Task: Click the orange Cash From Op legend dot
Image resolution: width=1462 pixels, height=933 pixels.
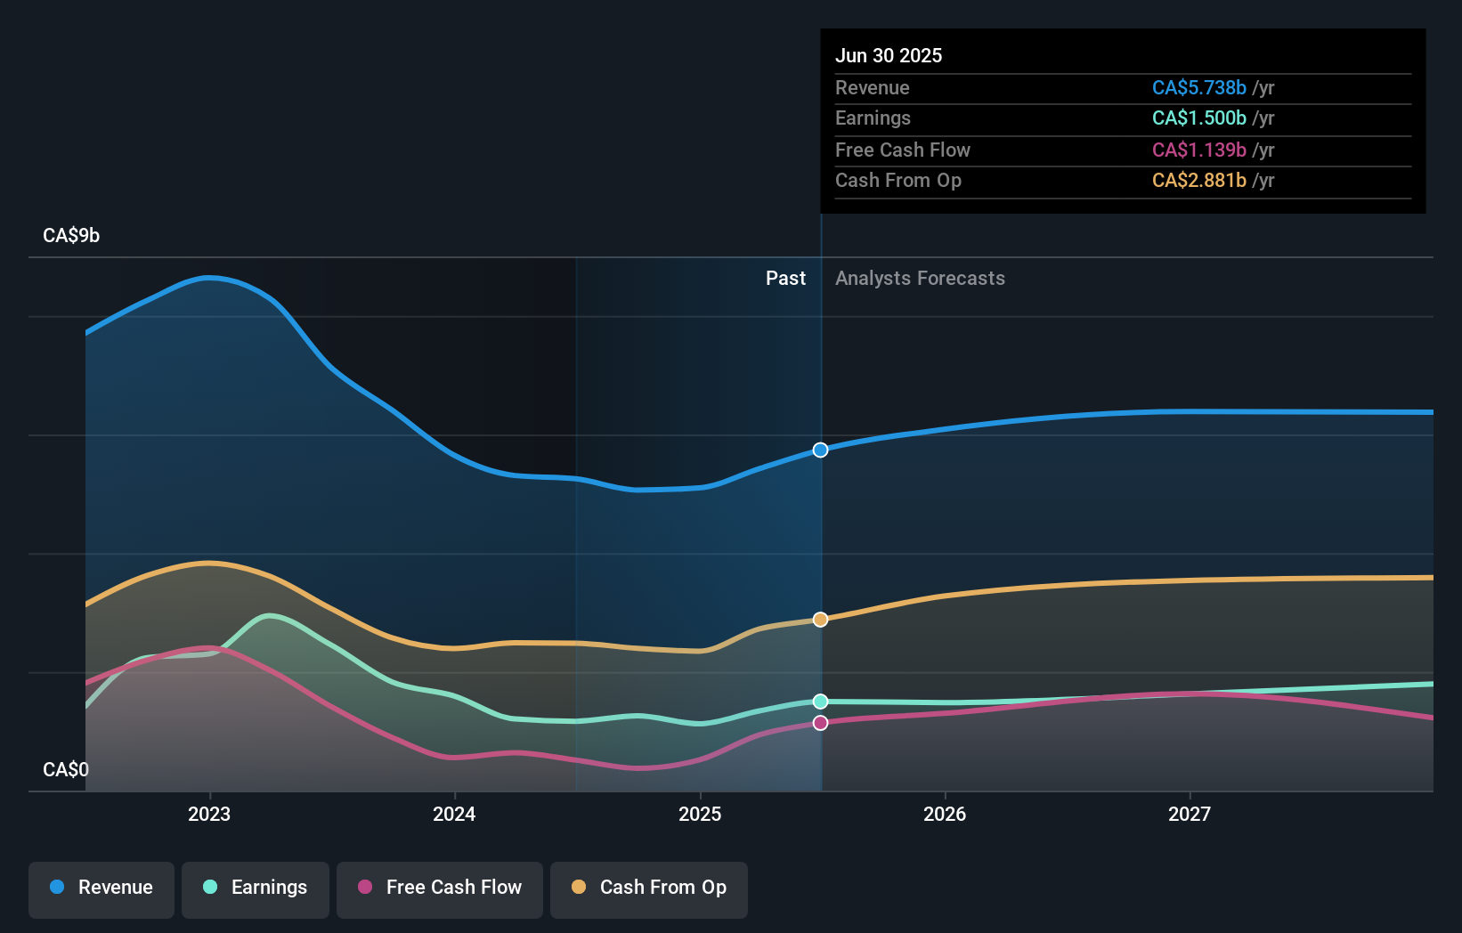Action: [x=580, y=888]
